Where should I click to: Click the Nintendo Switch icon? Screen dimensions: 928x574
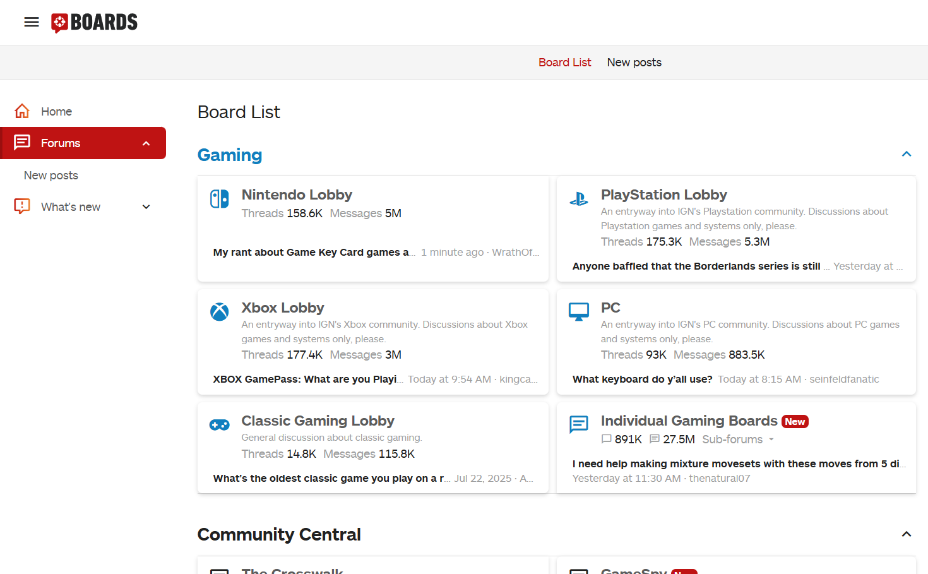tap(220, 199)
